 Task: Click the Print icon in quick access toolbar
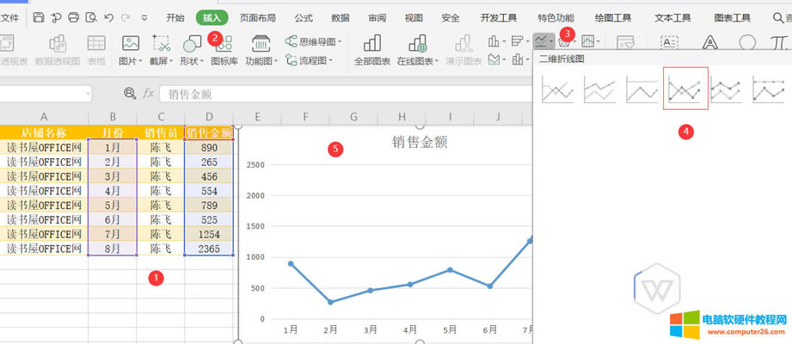74,17
